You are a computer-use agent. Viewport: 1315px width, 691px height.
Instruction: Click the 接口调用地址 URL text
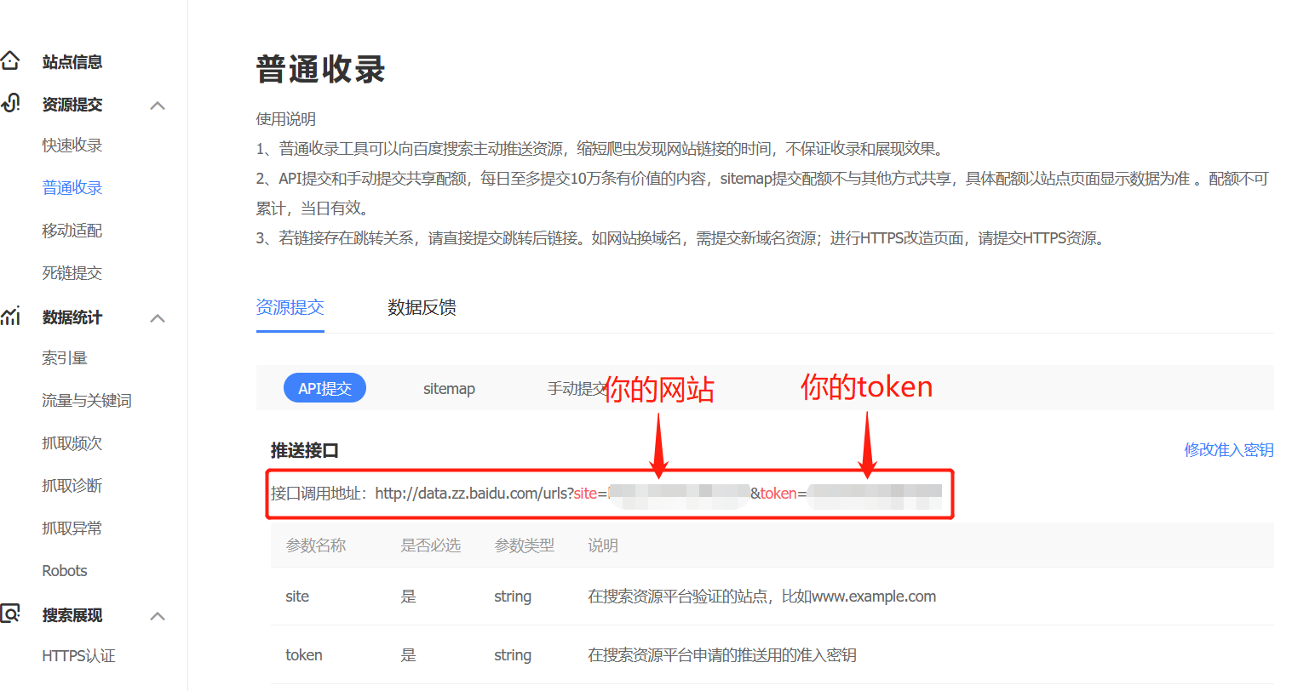(x=606, y=494)
